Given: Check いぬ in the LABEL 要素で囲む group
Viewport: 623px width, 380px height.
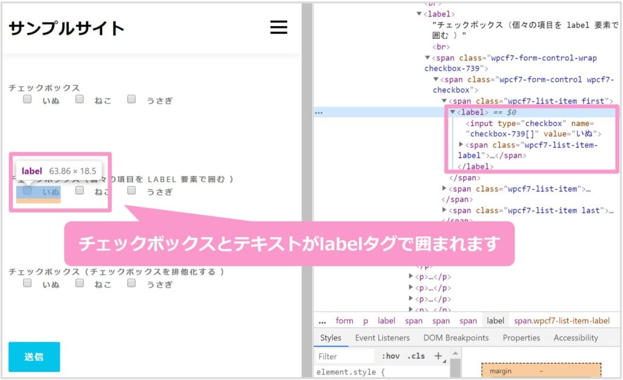Looking at the screenshot, I should (x=27, y=190).
